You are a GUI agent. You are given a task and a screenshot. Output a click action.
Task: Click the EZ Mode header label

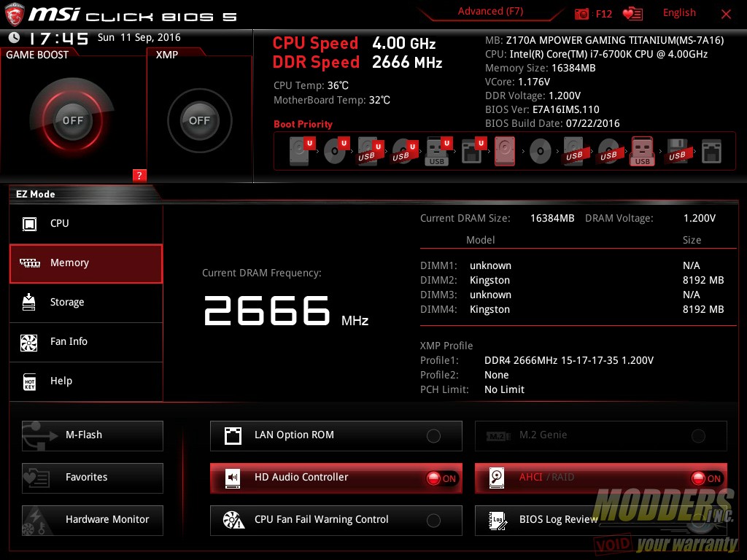coord(36,194)
